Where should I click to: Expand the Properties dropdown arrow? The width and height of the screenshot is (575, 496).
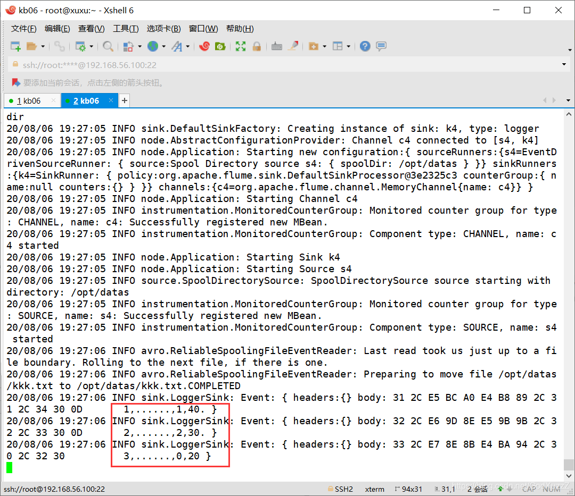click(92, 46)
